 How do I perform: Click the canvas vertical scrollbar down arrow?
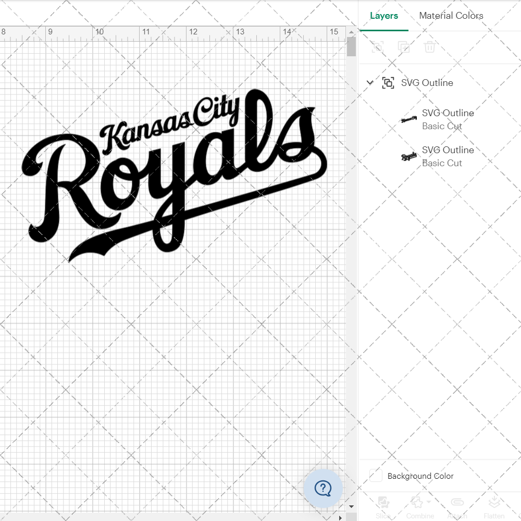pos(351,506)
